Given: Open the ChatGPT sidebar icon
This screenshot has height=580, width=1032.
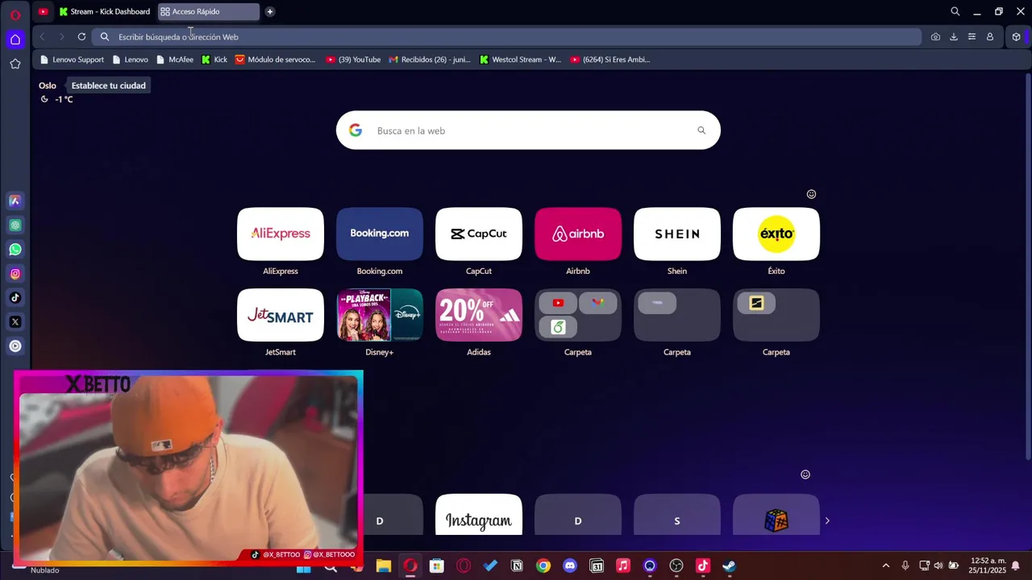Looking at the screenshot, I should click(x=15, y=225).
